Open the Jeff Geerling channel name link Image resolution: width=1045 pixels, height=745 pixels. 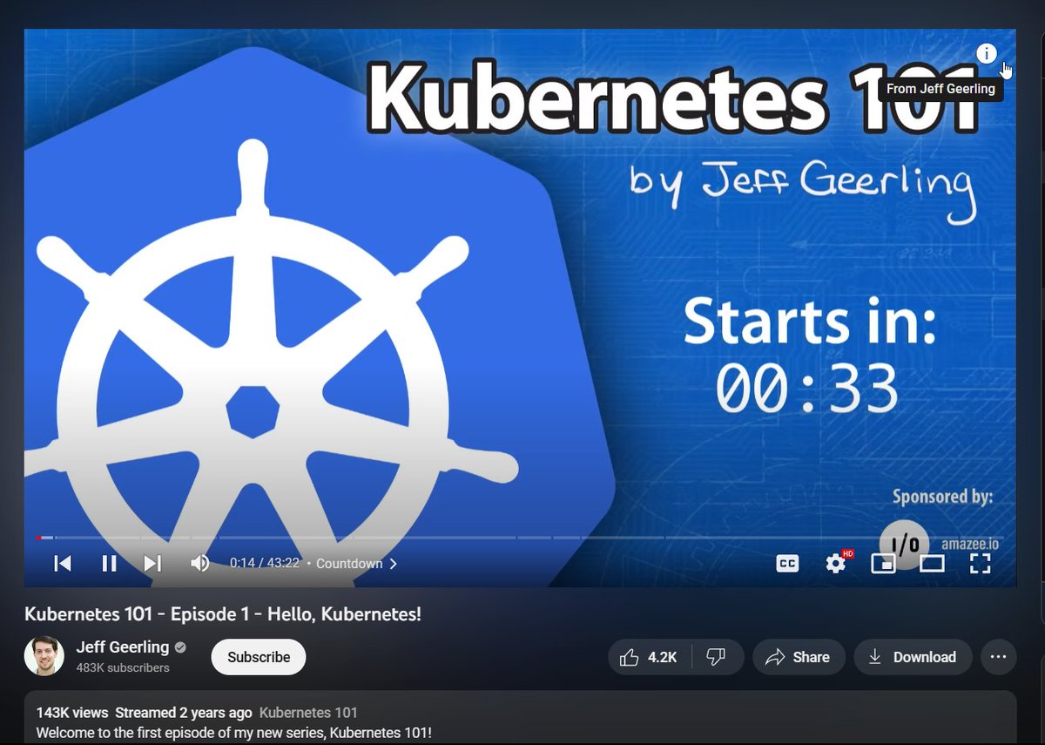point(123,647)
